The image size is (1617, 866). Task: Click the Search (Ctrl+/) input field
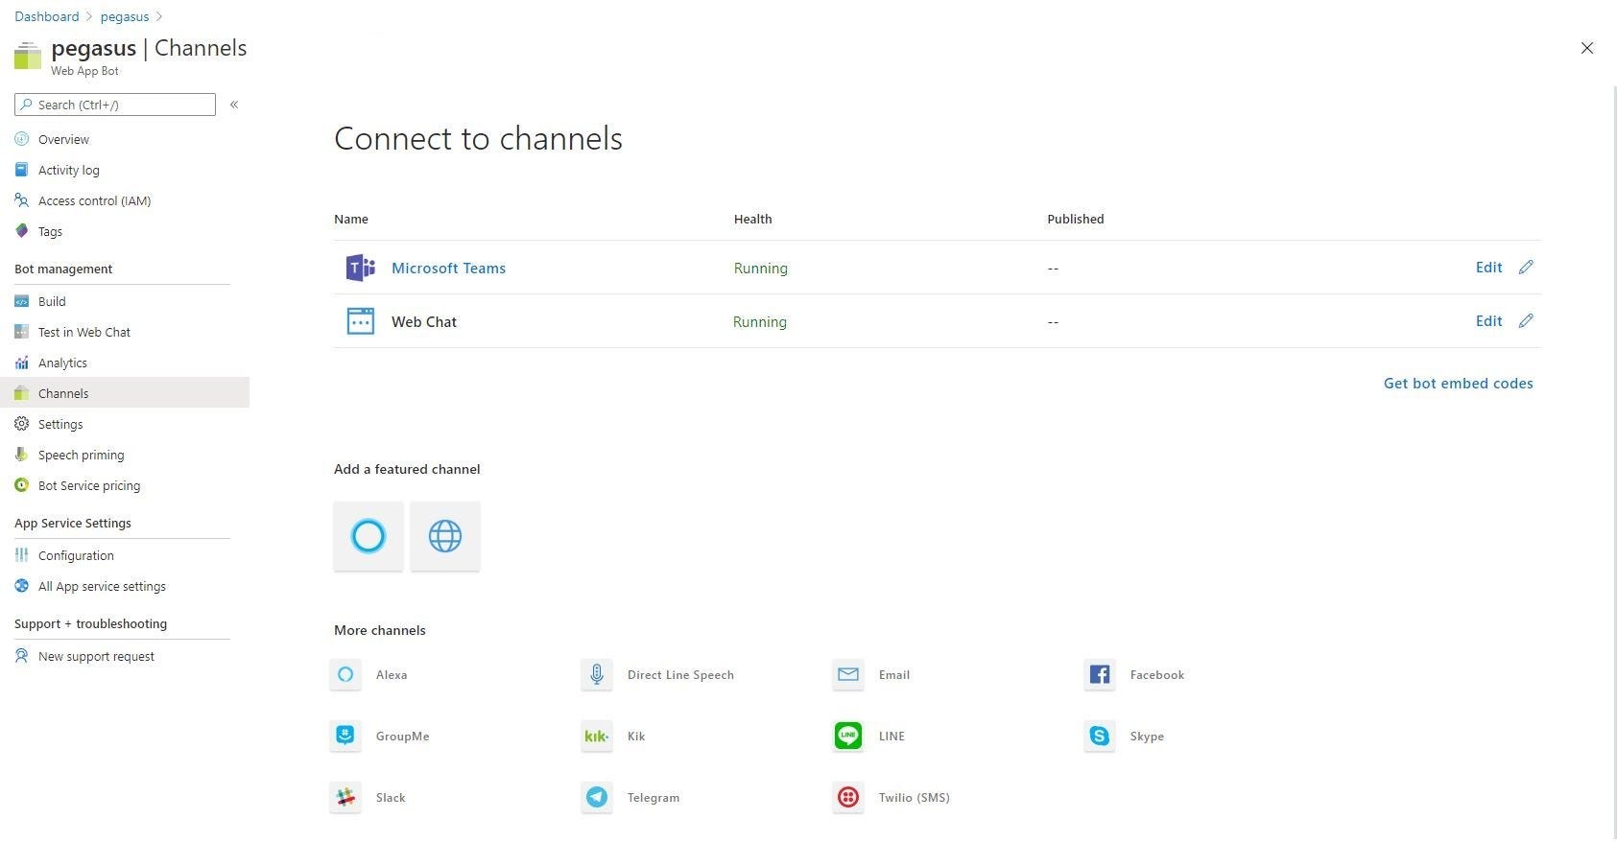point(115,105)
